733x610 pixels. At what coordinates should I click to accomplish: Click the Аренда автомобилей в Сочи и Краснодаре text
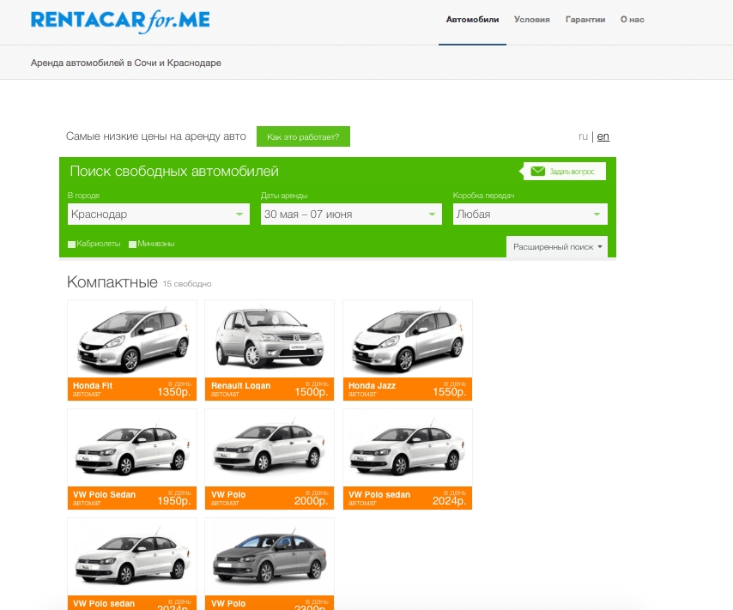point(126,63)
